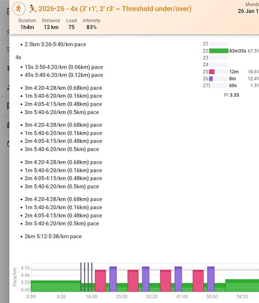Click the '2.5km 5:20-5:40/km pace' warm-up step
Screen dimensions: 259x303
[x=55, y=44]
